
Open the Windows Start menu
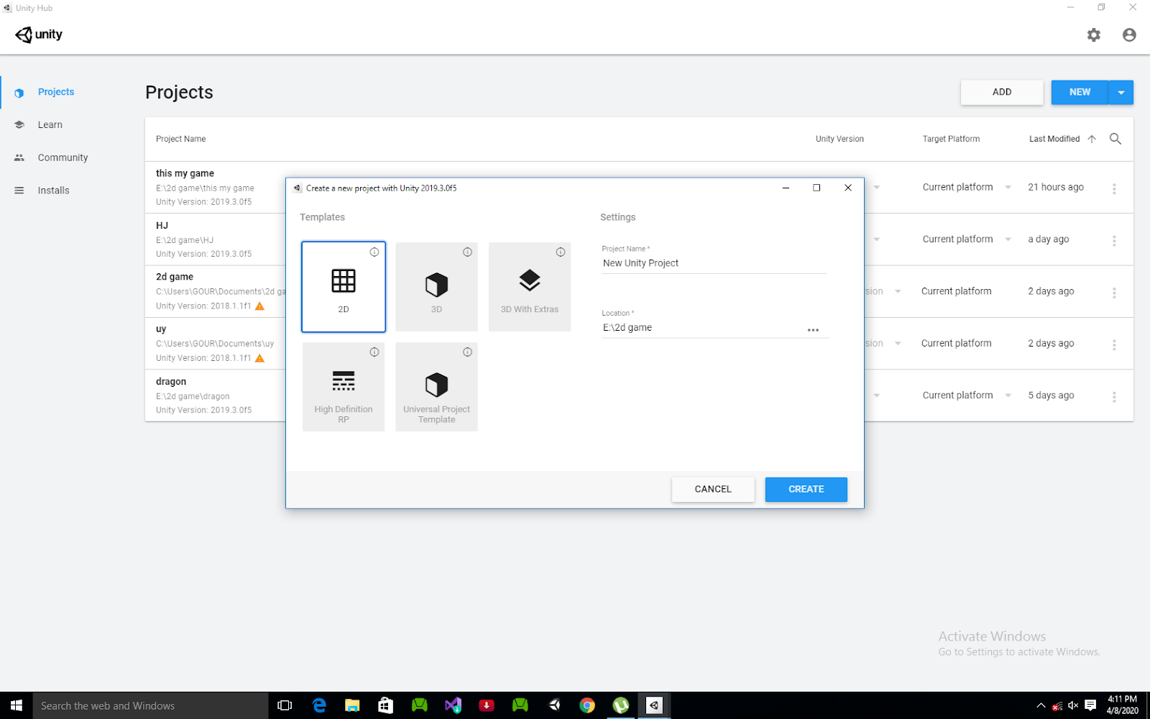point(16,705)
